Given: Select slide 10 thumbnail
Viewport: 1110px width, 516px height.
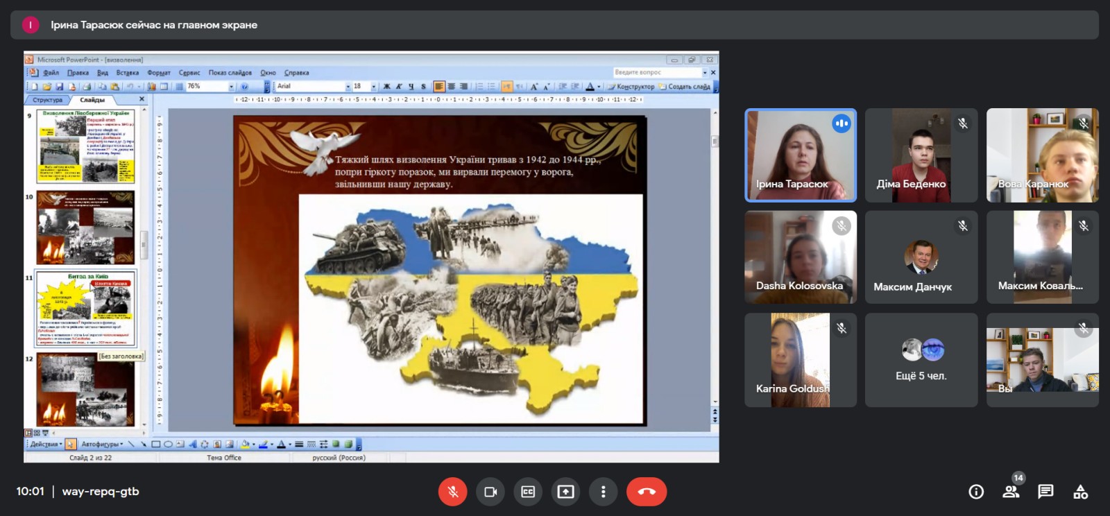Looking at the screenshot, I should tap(85, 227).
